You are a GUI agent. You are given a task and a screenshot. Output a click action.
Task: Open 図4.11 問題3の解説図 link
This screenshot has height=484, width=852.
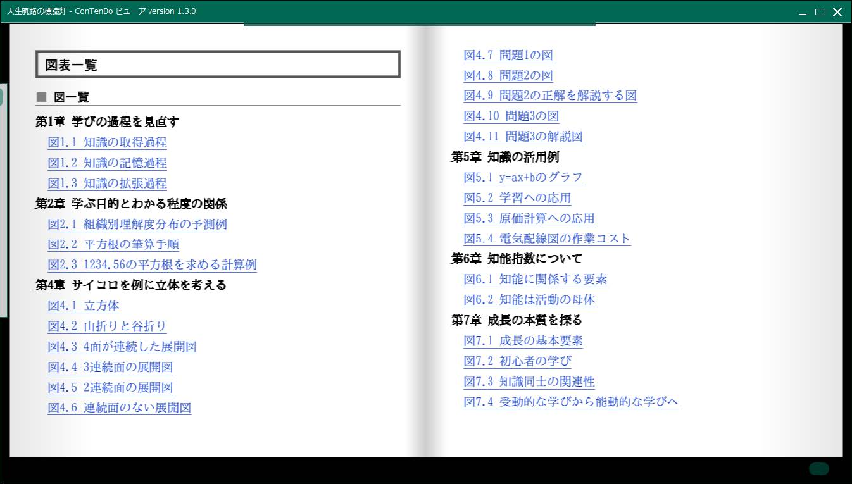click(x=523, y=137)
